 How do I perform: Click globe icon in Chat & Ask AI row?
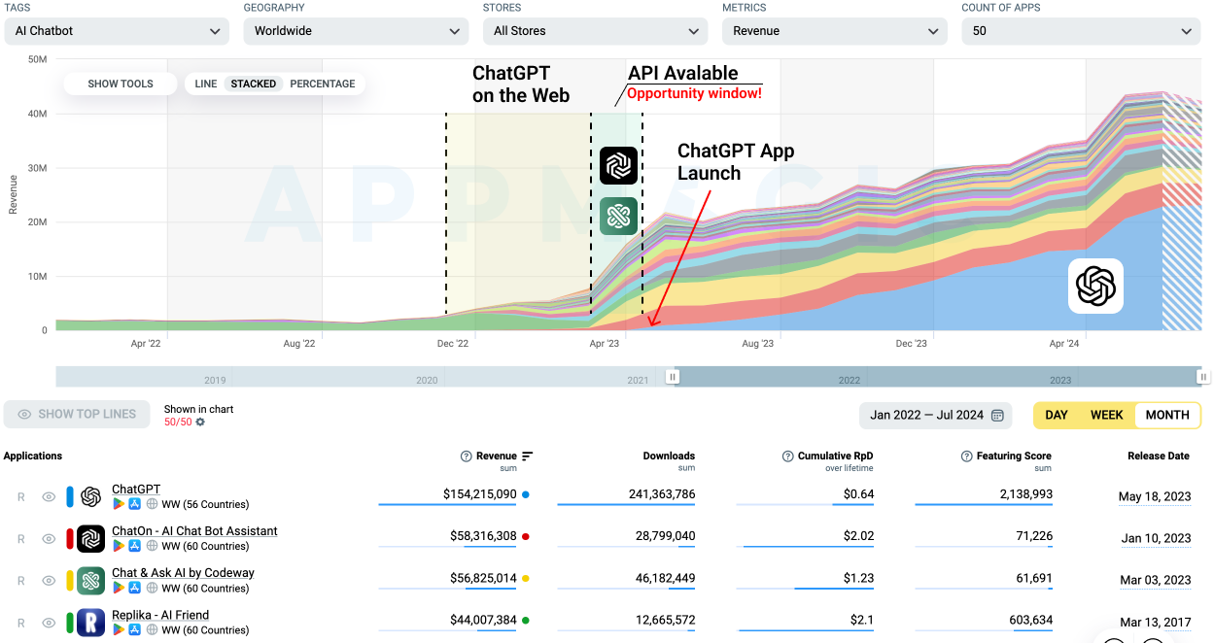pos(152,588)
